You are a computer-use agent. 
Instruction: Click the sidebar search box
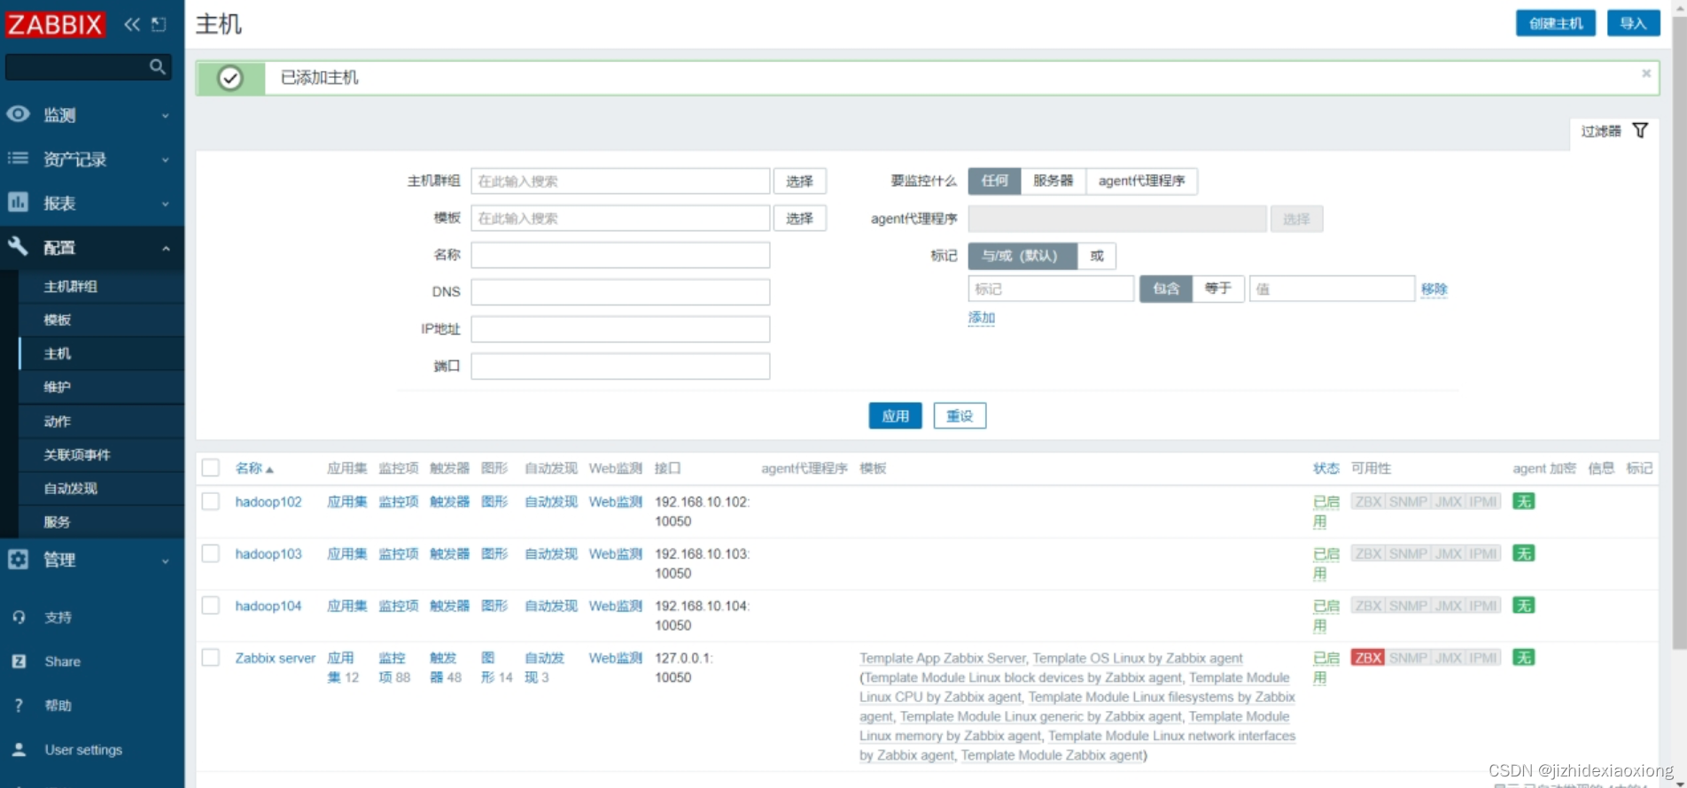[x=88, y=66]
